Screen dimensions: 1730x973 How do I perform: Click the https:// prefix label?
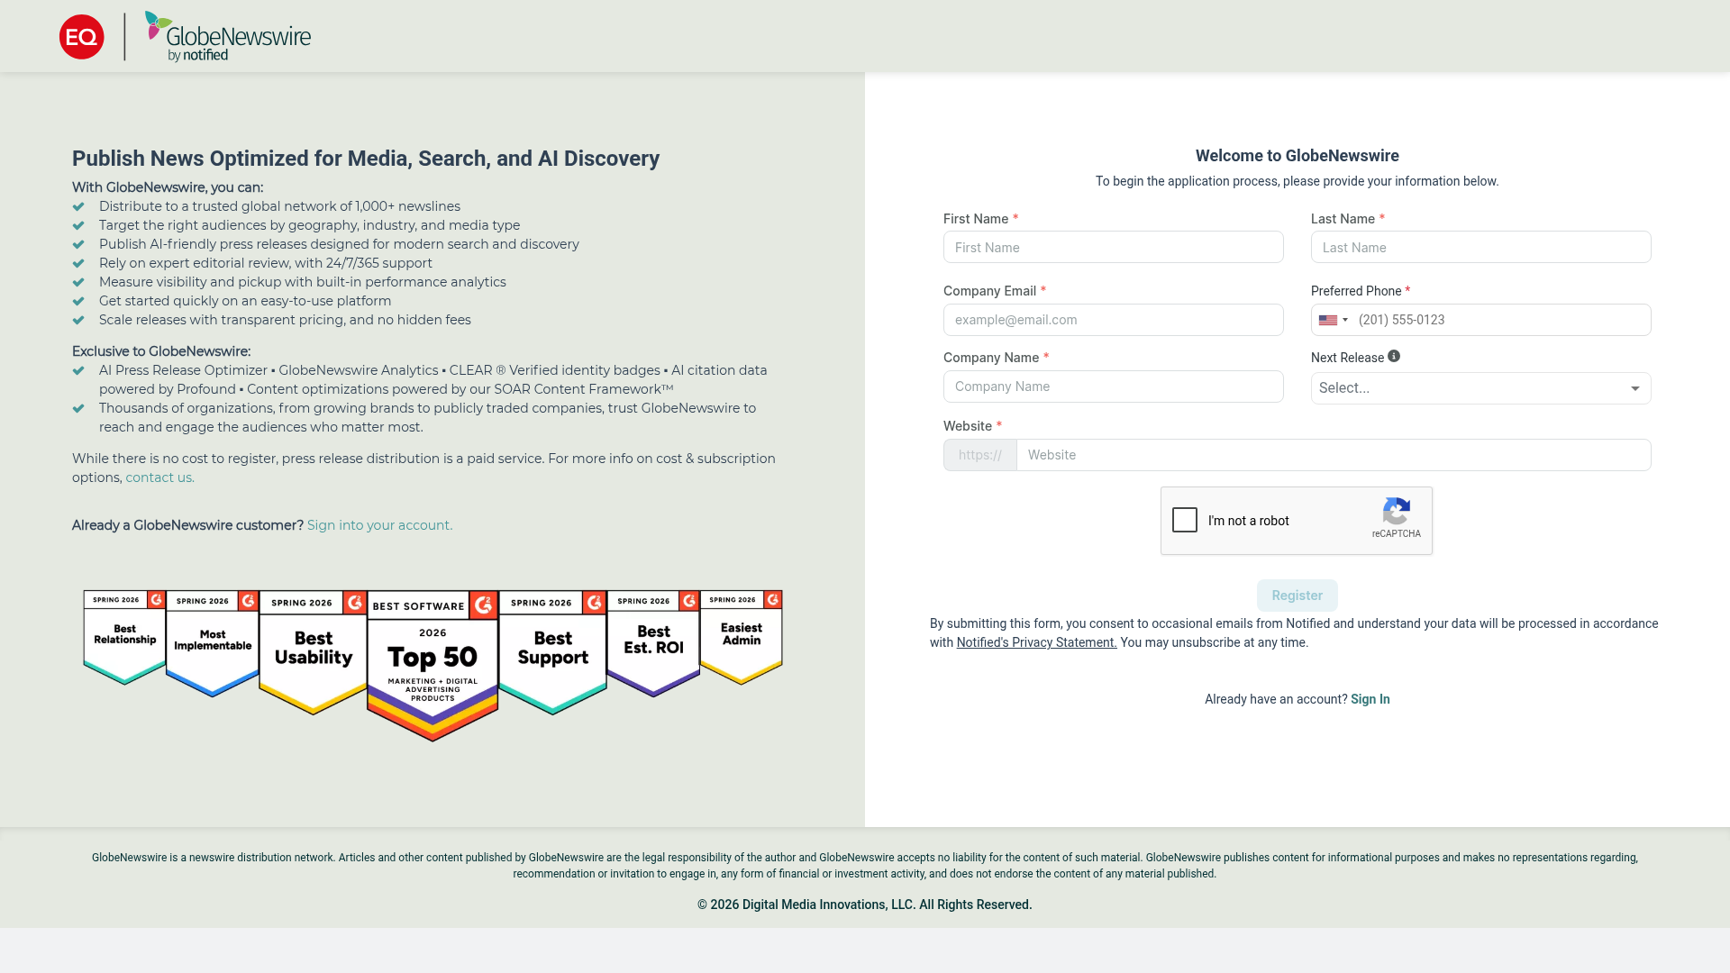coord(980,455)
